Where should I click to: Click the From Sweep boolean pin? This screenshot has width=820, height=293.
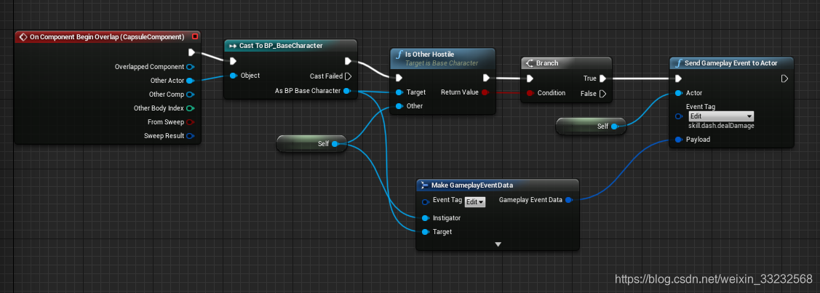coord(191,121)
